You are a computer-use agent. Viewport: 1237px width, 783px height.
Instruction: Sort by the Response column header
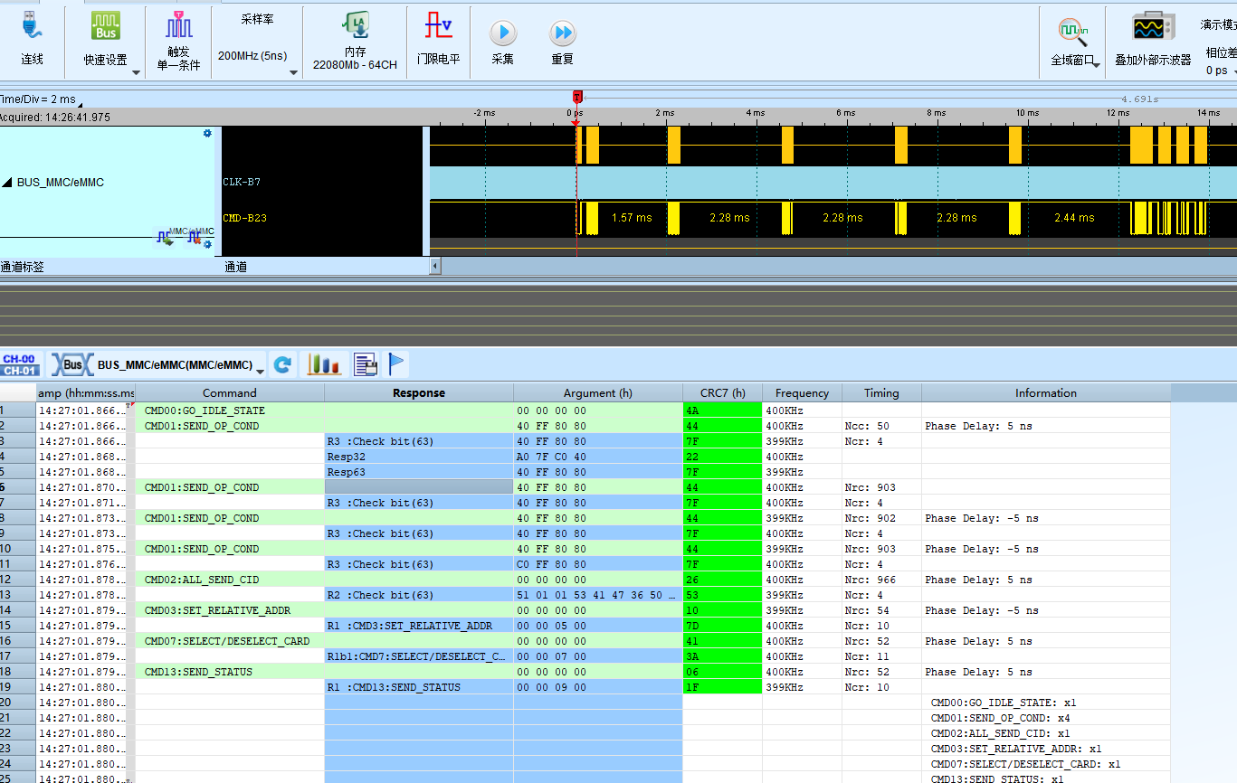[x=419, y=392]
